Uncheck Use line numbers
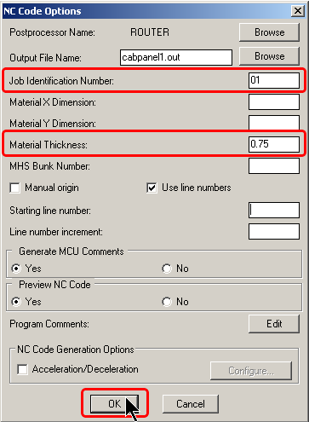Screen dimensions: 309x422 tap(152, 188)
